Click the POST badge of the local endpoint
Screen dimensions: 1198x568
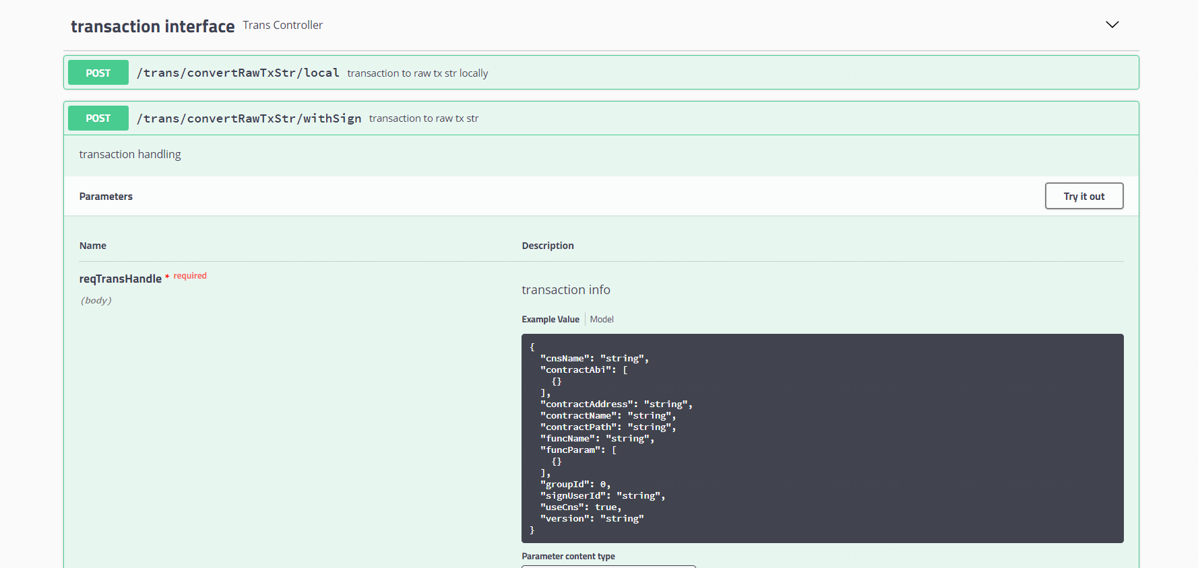pos(98,73)
